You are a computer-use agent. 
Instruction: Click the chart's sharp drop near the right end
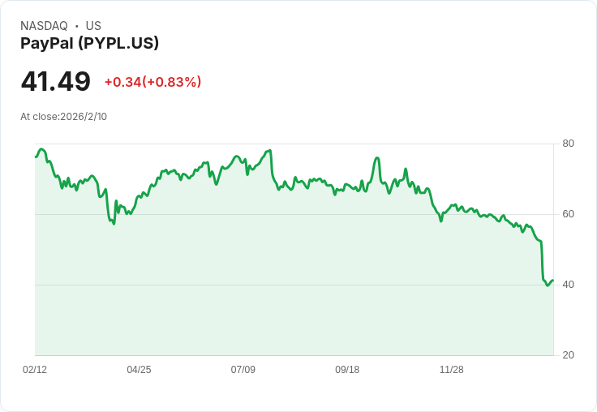point(542,261)
